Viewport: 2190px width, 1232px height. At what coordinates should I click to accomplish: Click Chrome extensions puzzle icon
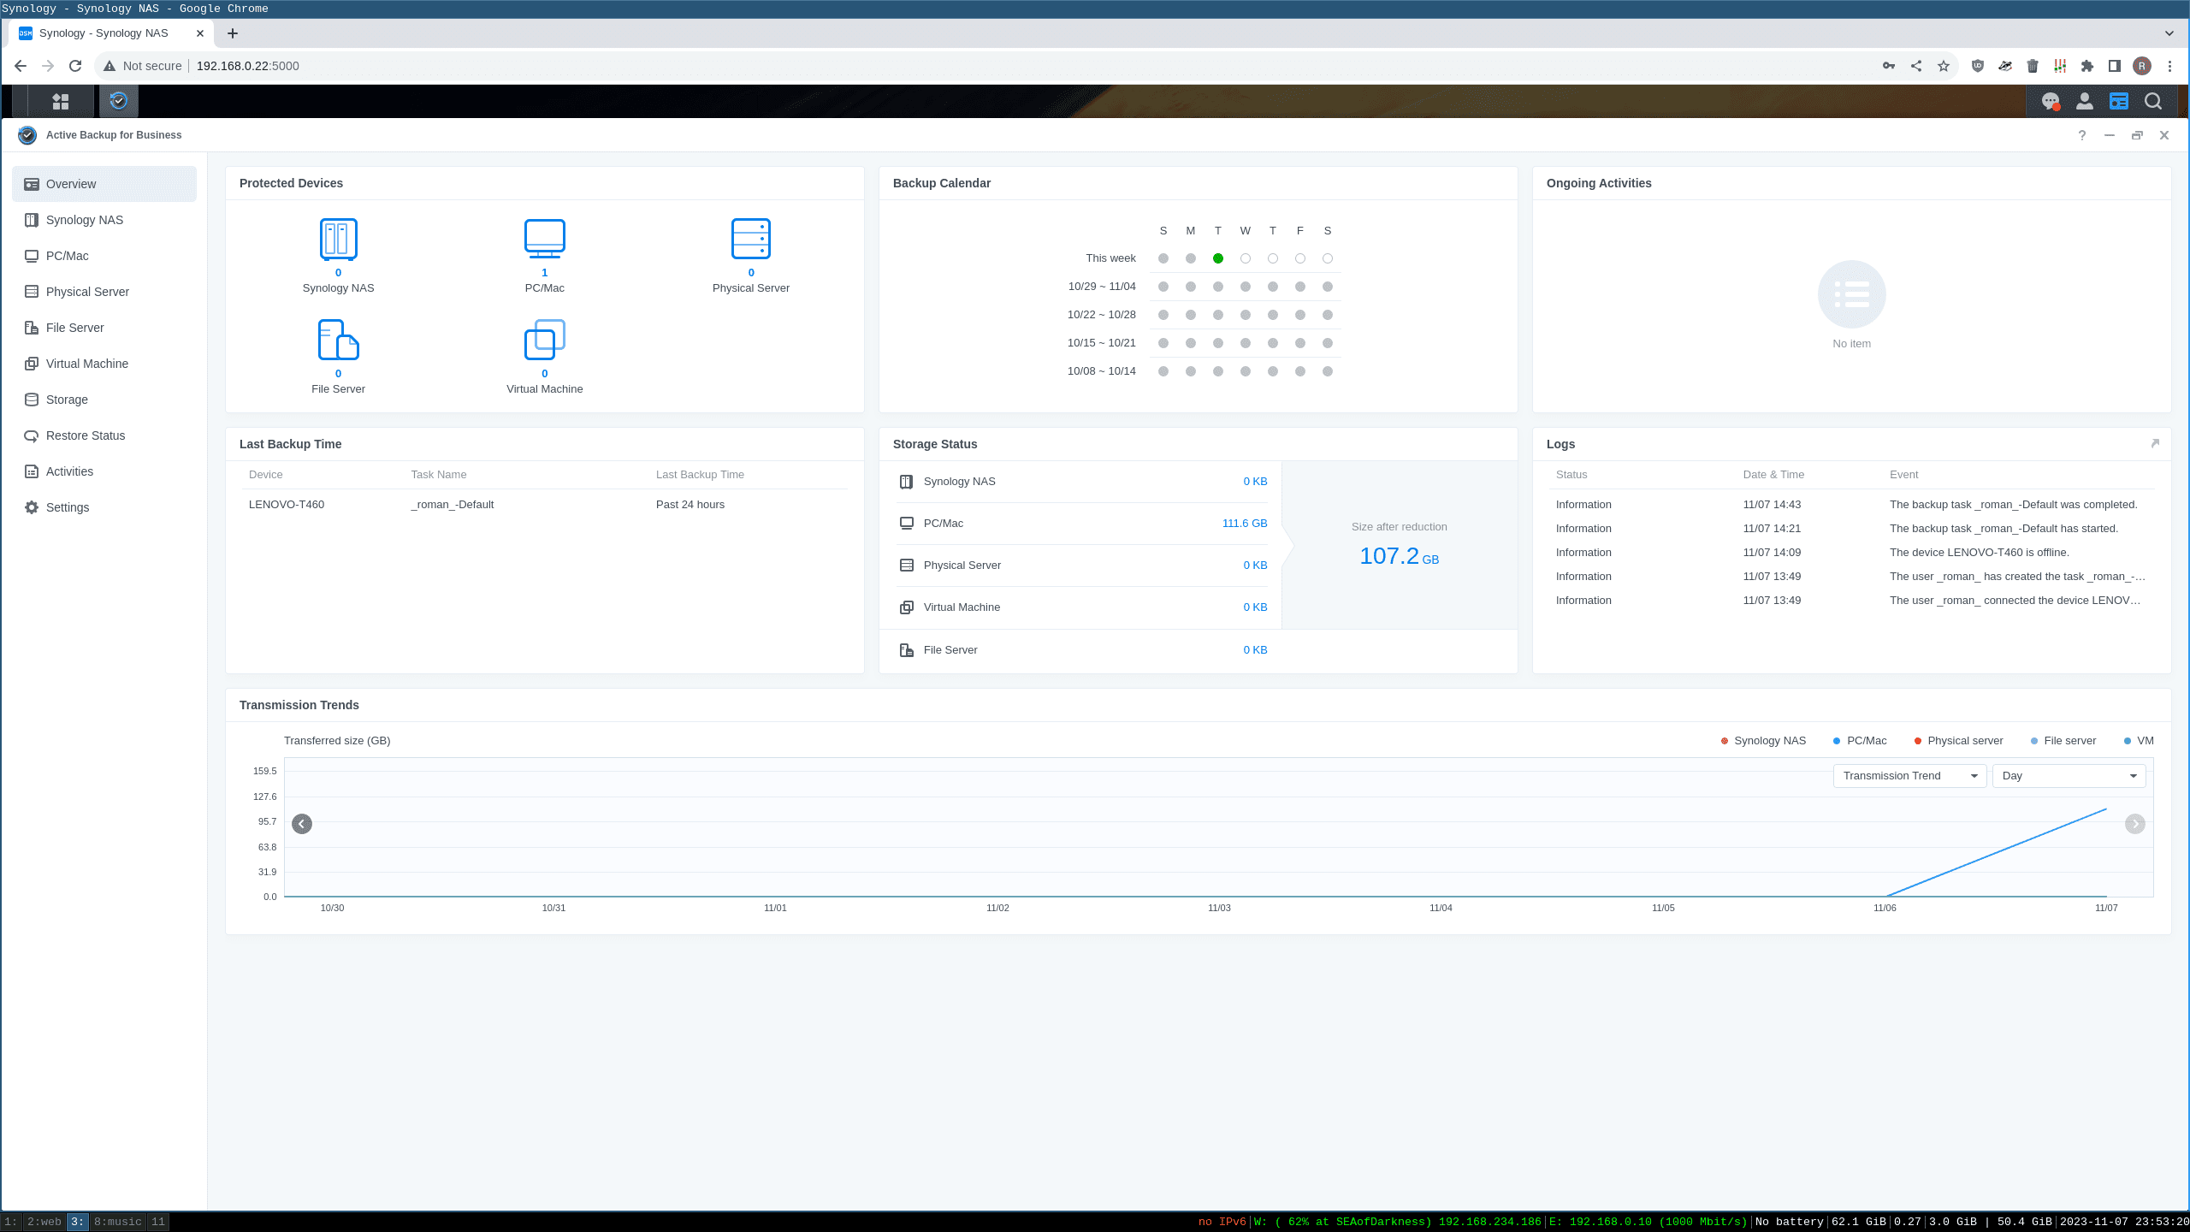point(2087,66)
